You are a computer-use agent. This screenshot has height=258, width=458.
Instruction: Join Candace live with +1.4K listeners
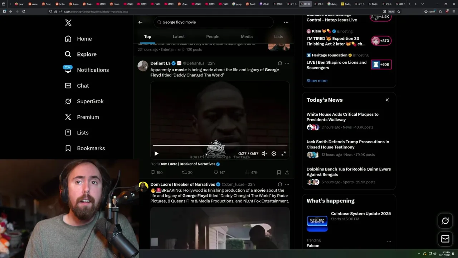381,17
